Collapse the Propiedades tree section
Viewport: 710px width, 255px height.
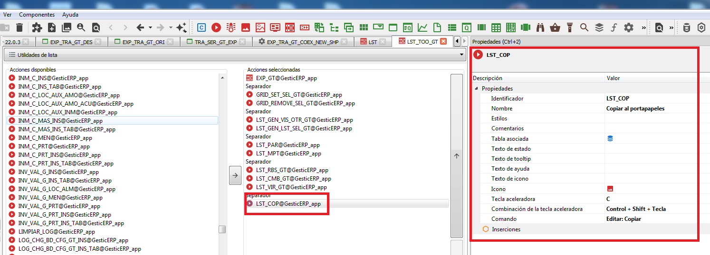[477, 89]
